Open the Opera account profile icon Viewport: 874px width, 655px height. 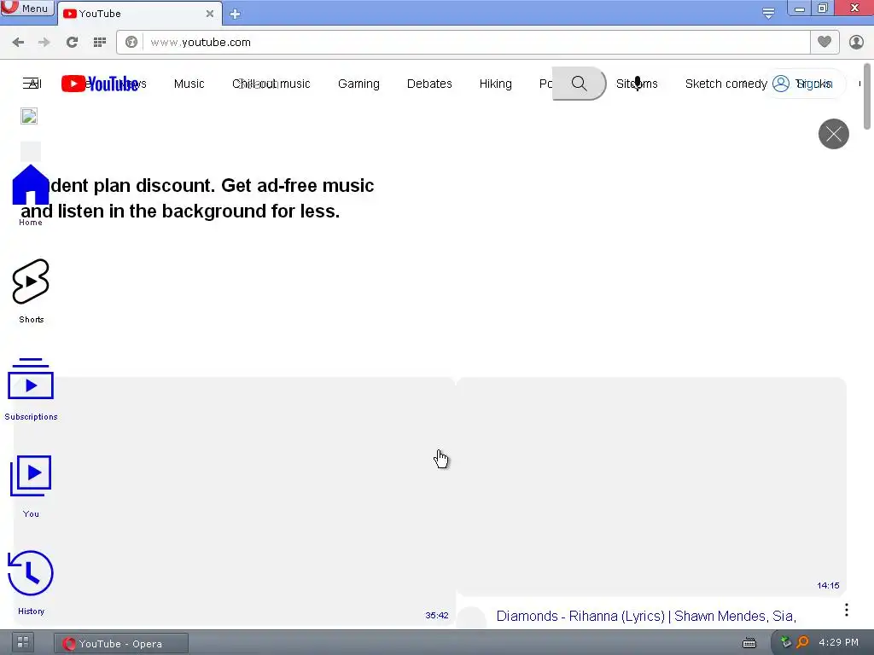coord(856,43)
